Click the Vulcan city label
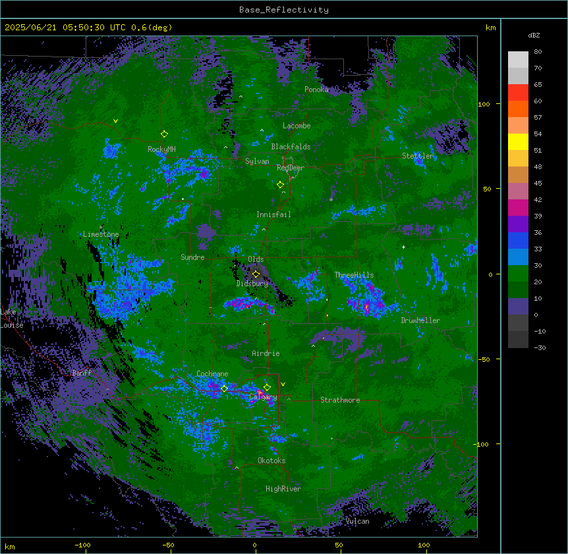The height and width of the screenshot is (554, 568). tap(358, 521)
